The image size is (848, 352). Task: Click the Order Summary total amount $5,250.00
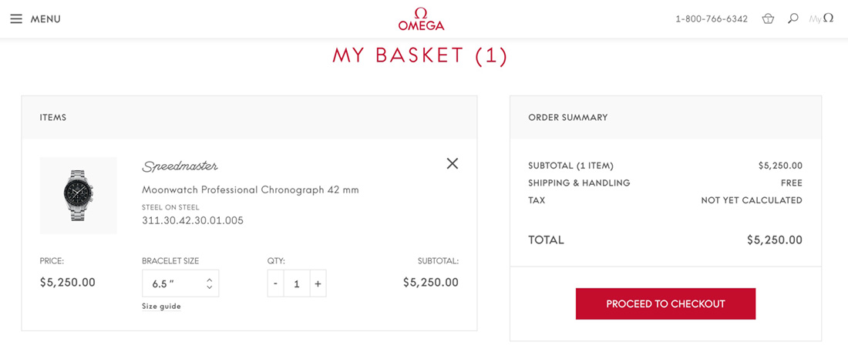[774, 240]
